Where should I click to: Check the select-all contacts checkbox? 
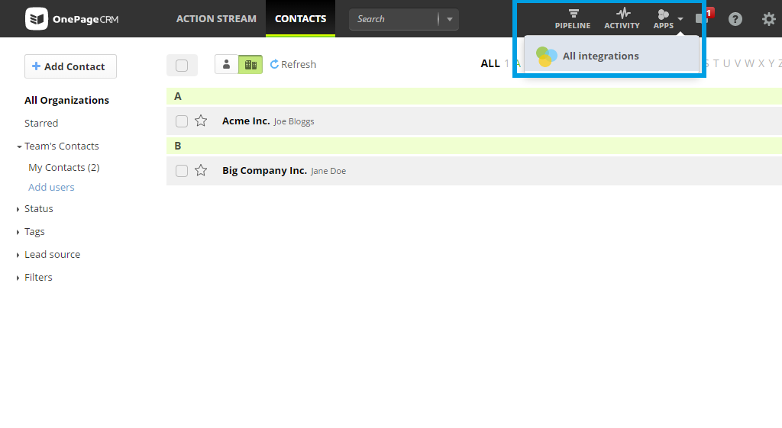pos(182,66)
